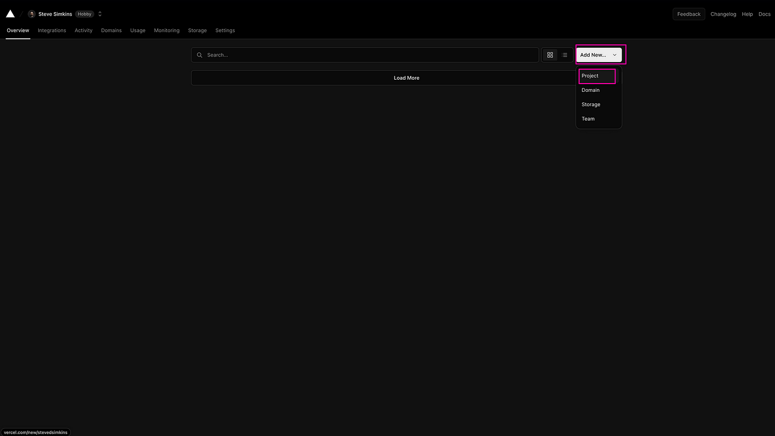Open the Overview tab
Image resolution: width=775 pixels, height=436 pixels.
pyautogui.click(x=18, y=30)
